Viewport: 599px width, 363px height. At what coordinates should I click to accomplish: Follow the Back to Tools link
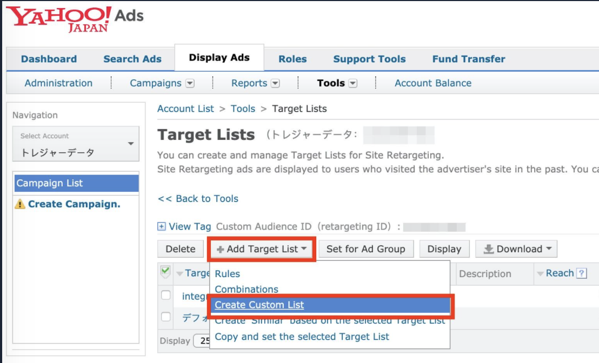(198, 199)
